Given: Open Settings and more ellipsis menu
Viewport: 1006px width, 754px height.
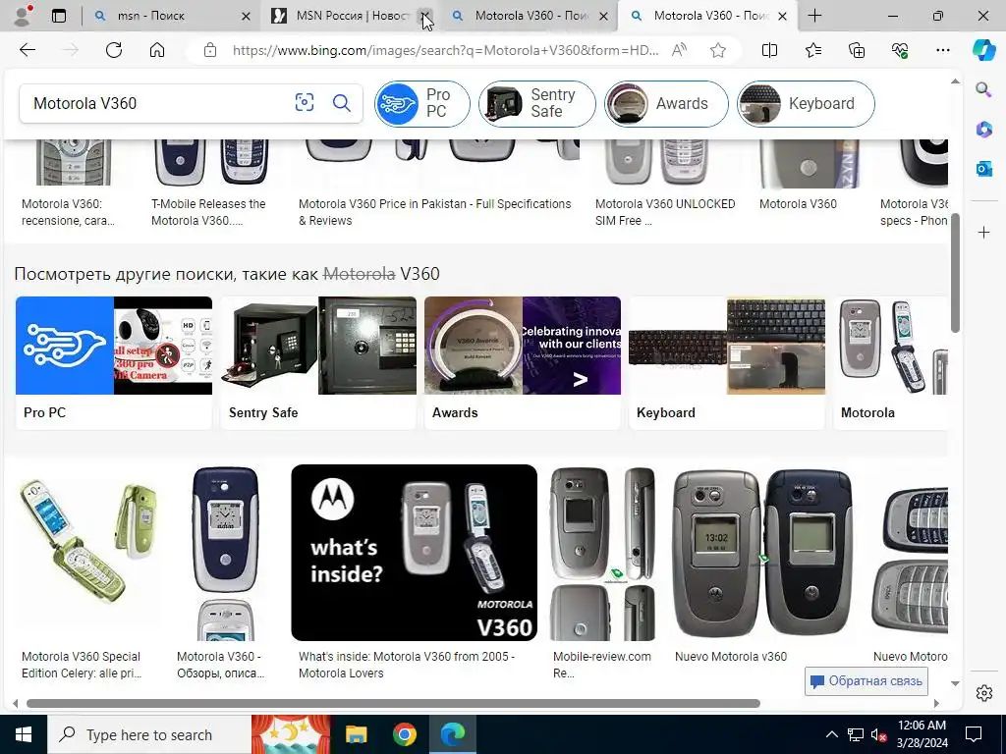Looking at the screenshot, I should (x=942, y=50).
